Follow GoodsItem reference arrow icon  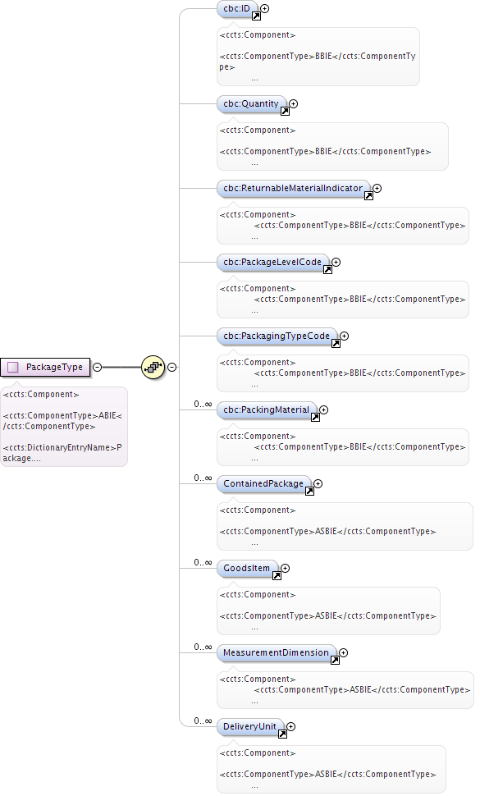coord(277,576)
